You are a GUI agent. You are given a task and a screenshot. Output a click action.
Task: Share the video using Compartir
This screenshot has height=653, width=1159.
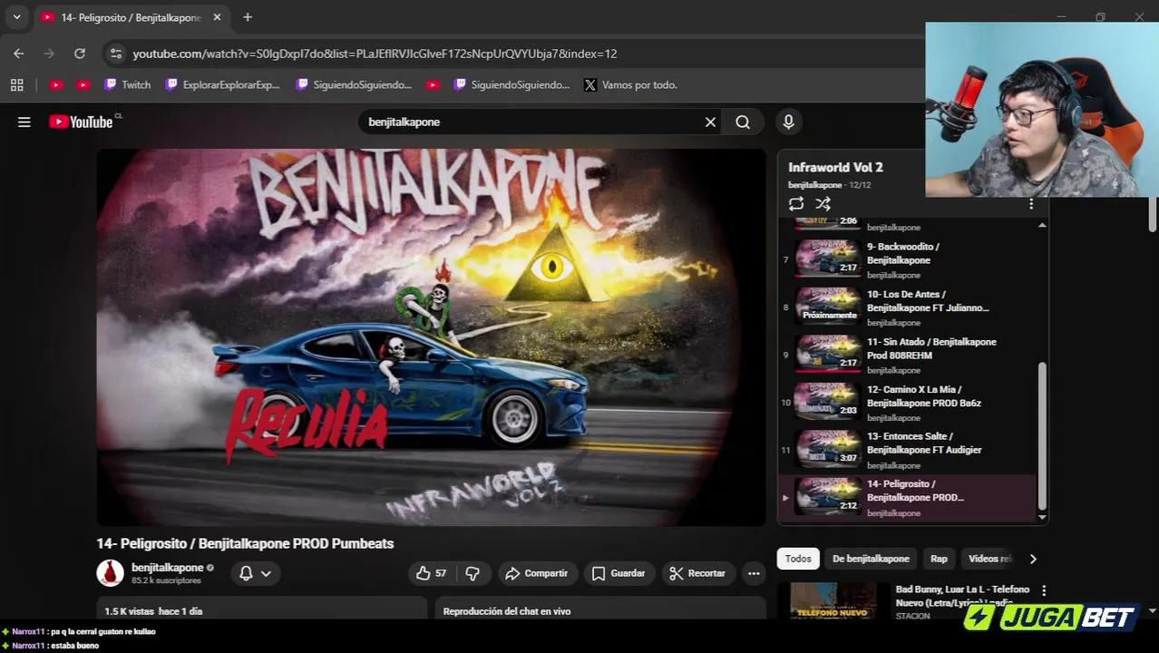(537, 573)
